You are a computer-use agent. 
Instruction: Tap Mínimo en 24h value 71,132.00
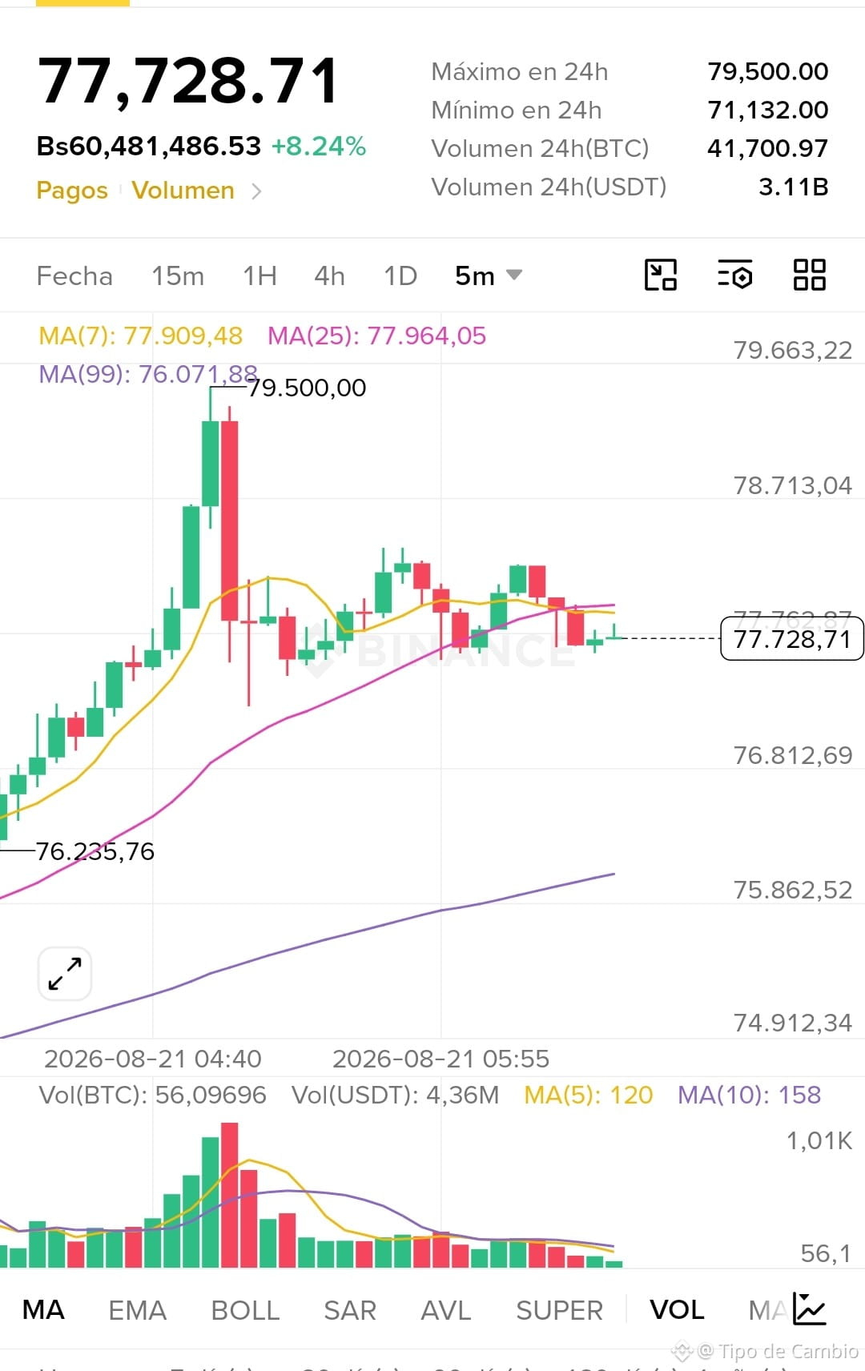point(768,111)
